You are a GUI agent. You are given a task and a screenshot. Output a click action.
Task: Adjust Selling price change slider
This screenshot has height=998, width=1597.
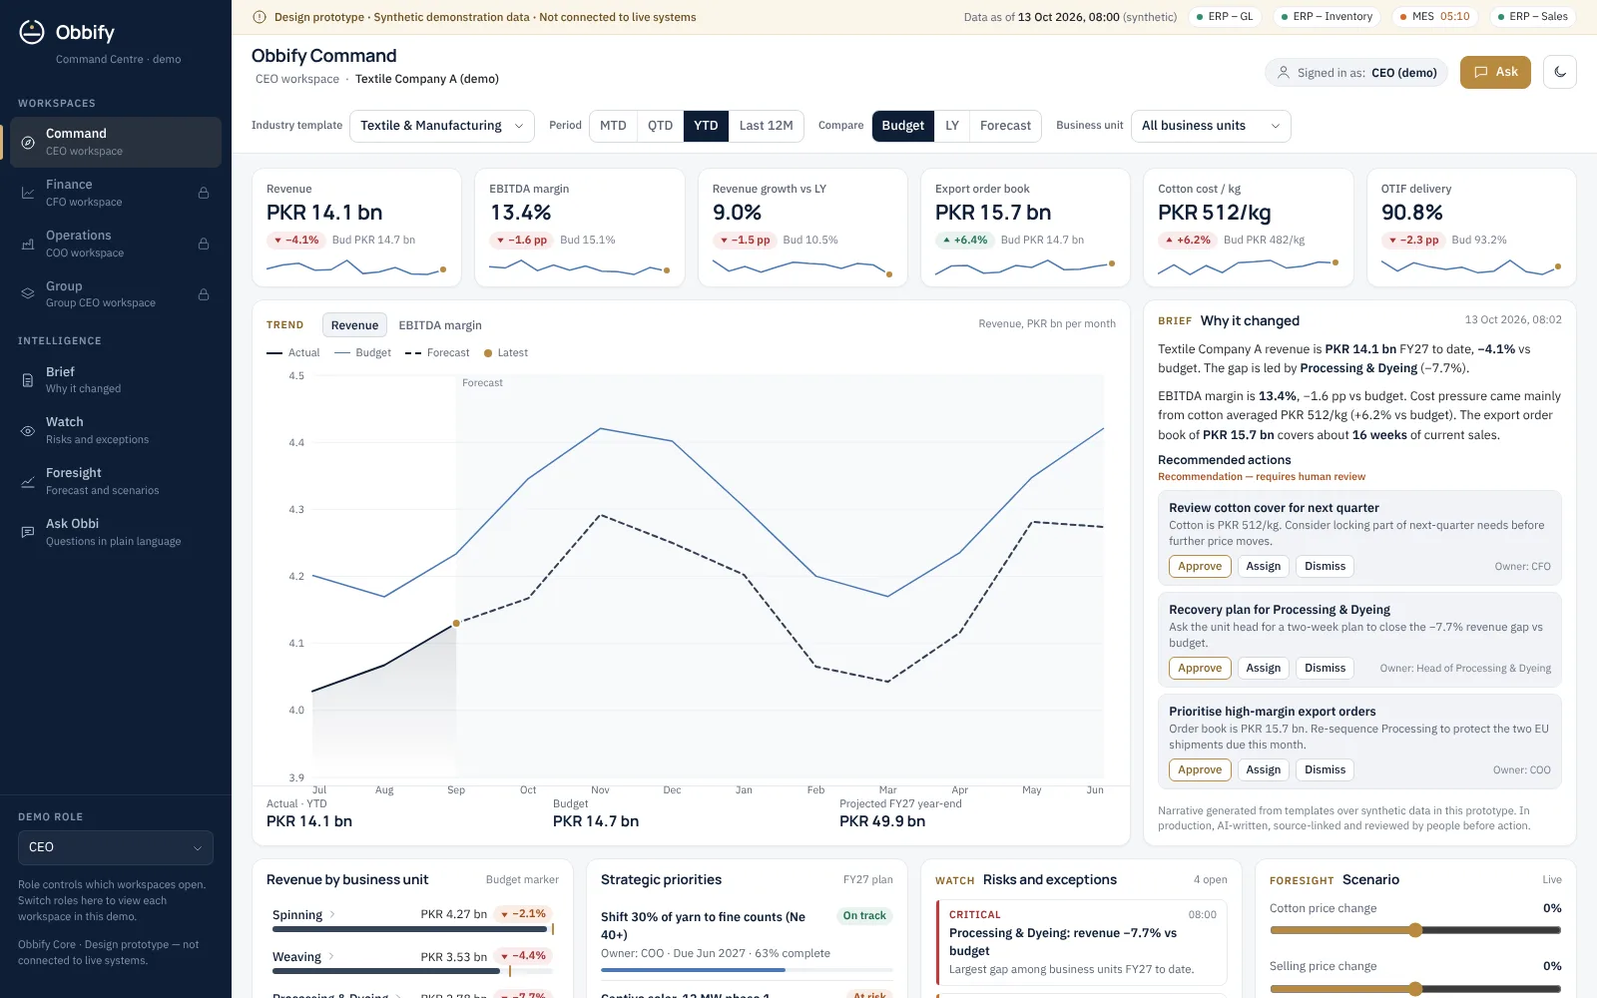pos(1415,989)
